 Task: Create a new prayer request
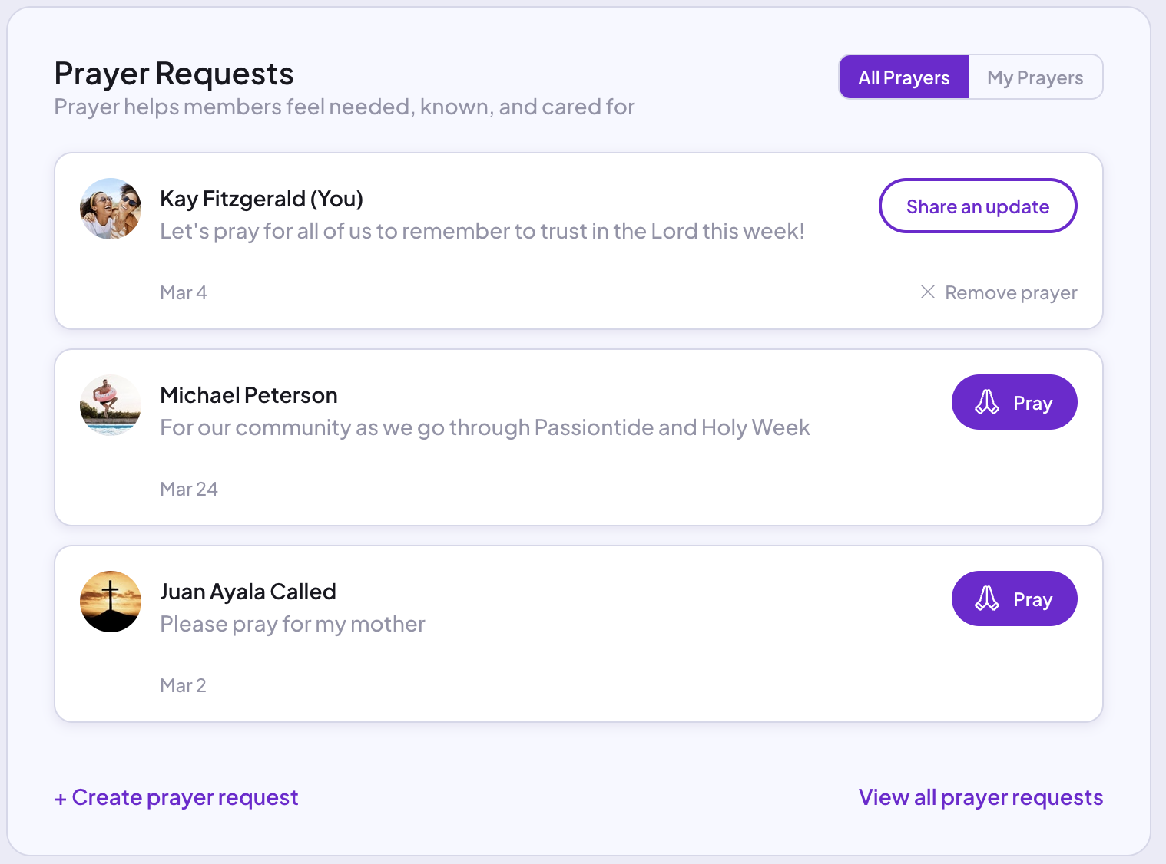[177, 798]
